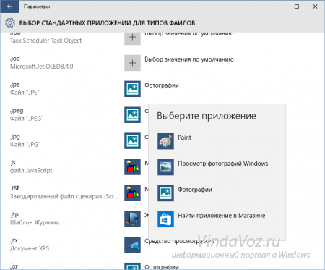This screenshot has width=325, height=270.
Task: Click 'Средство просмотра XPS' for .jtx
Action: (179, 241)
